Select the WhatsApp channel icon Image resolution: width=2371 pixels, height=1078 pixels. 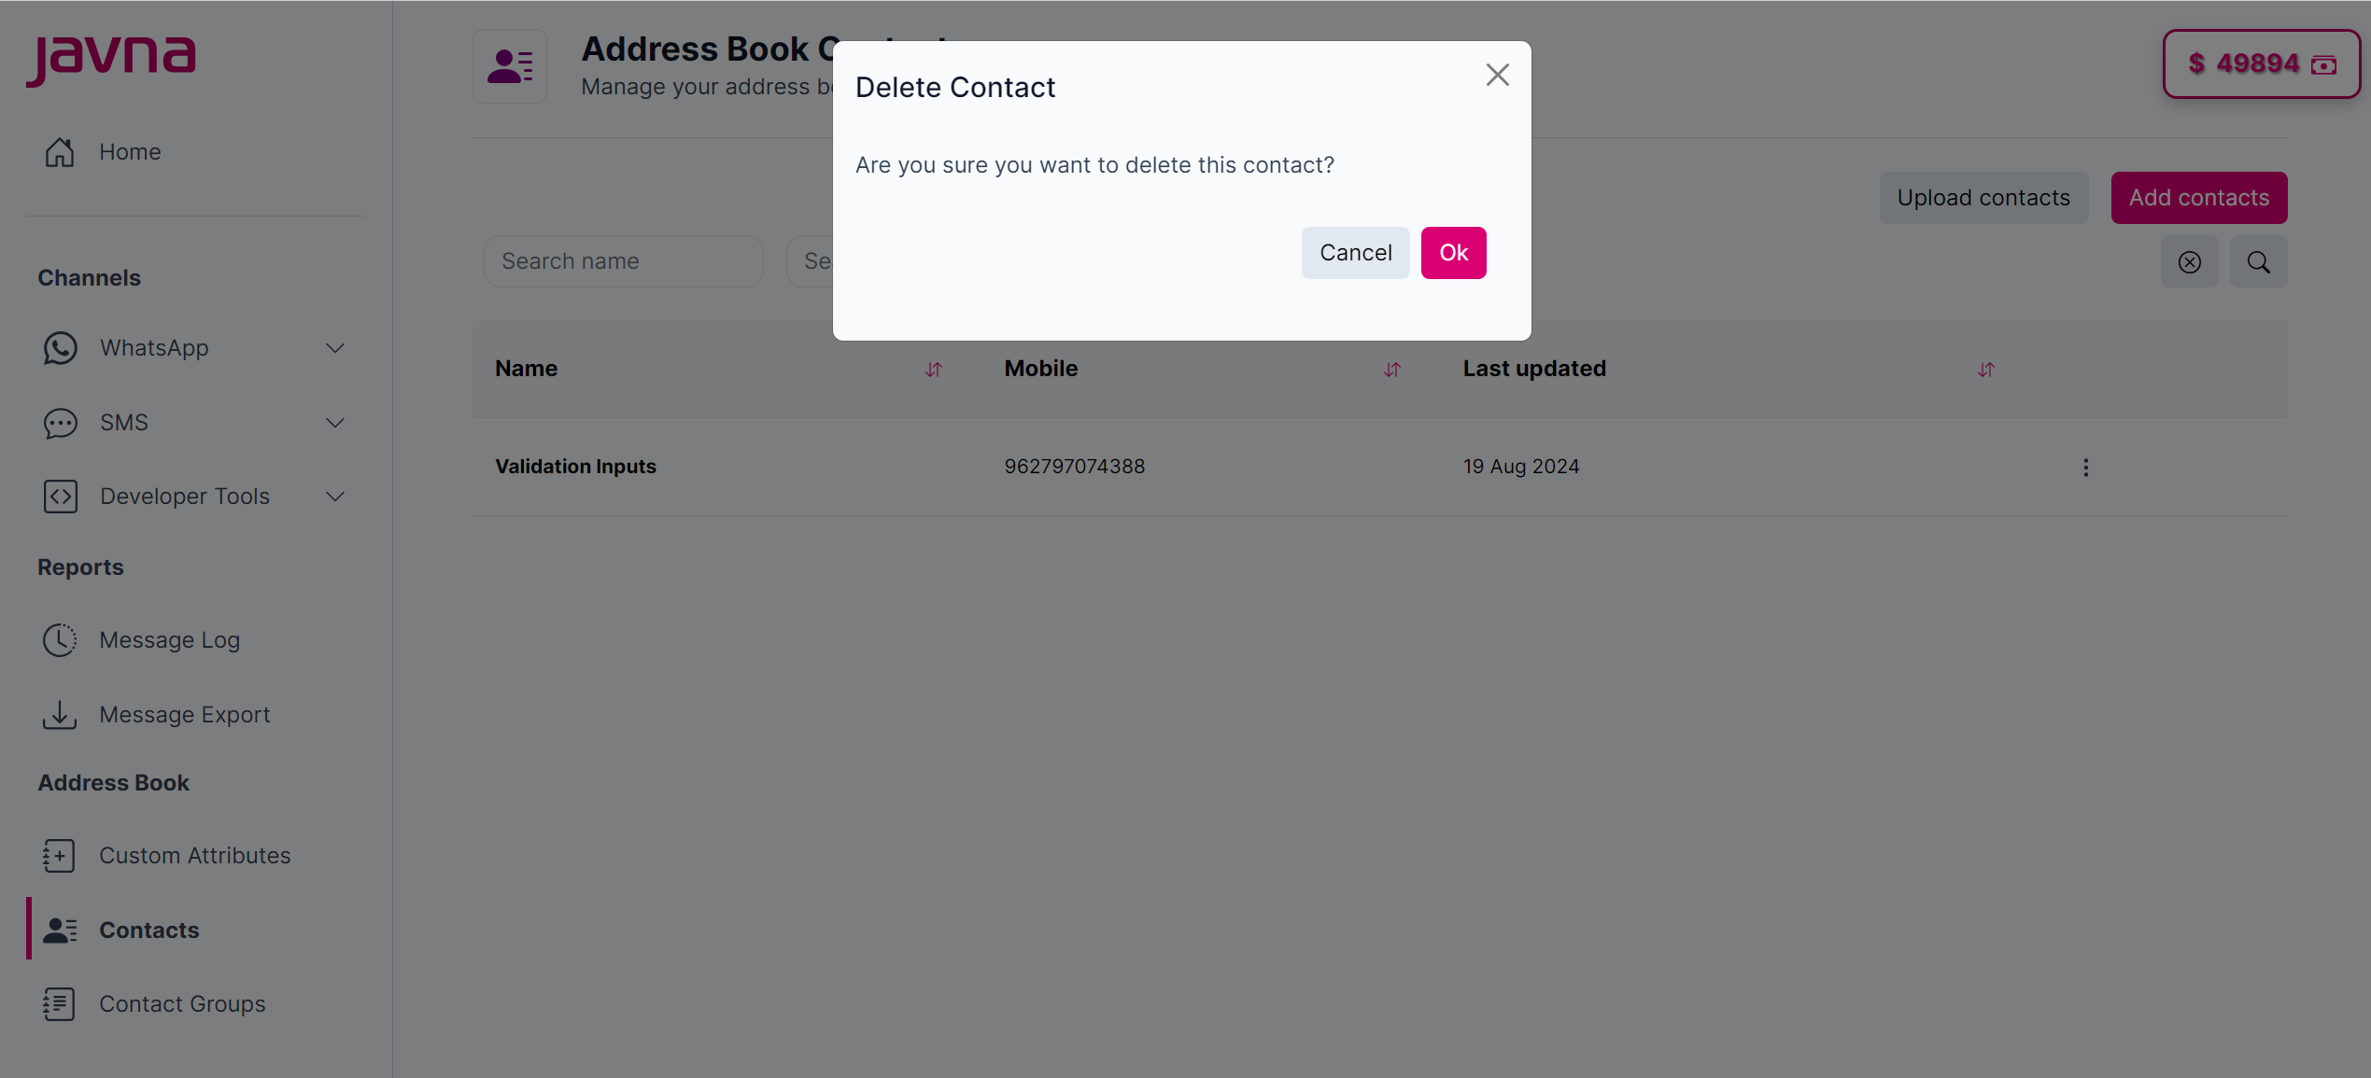click(x=60, y=347)
